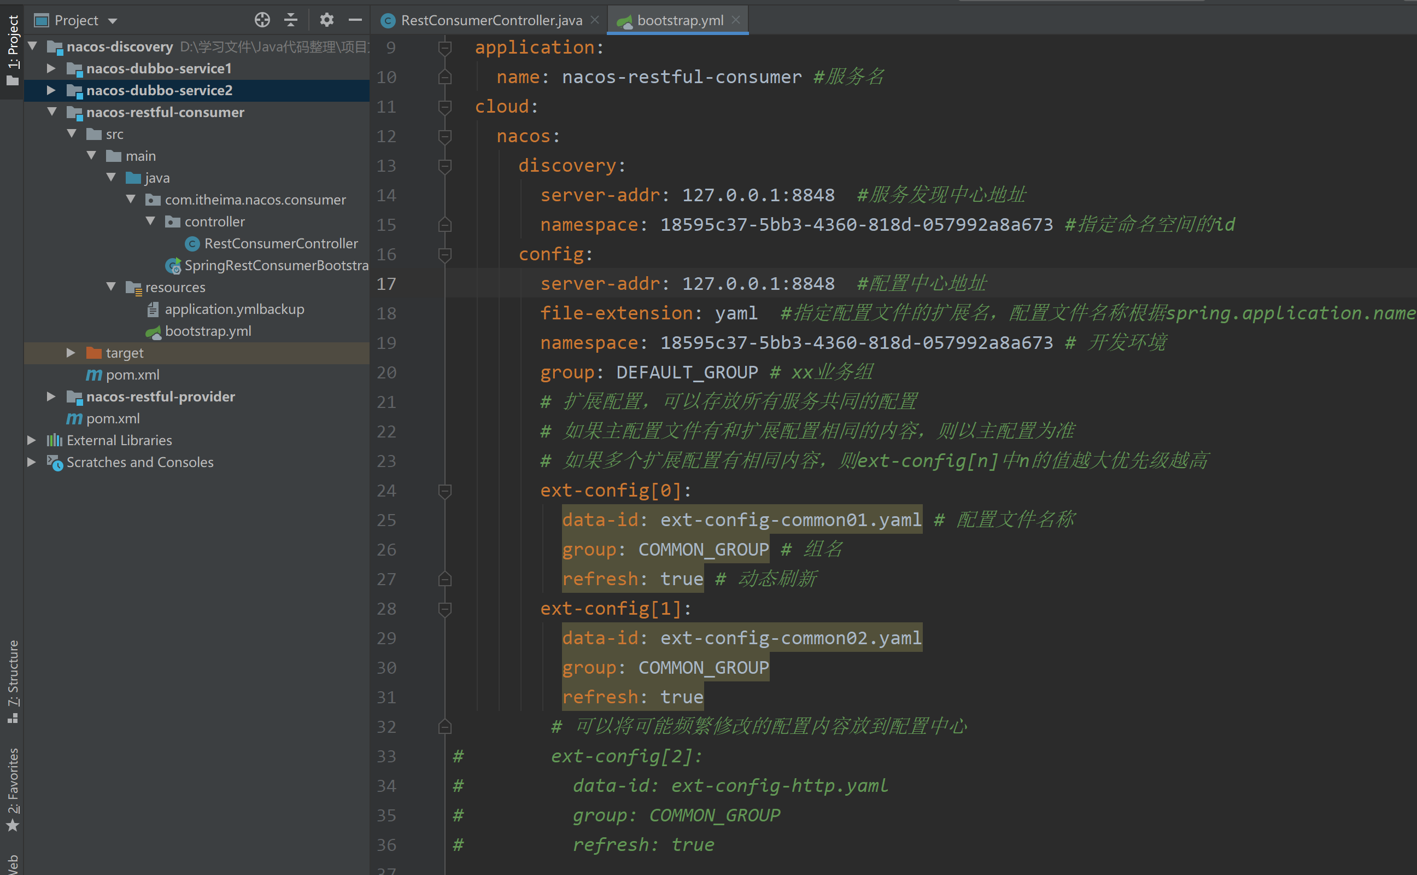Screen dimensions: 1417x875
Task: Click the data-id value ext-config-common01.yaml
Action: (x=791, y=520)
